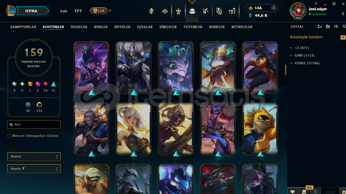Enable Mevcut Olmayanları Göster checkbox
Image resolution: width=346 pixels, height=194 pixels.
pyautogui.click(x=9, y=136)
